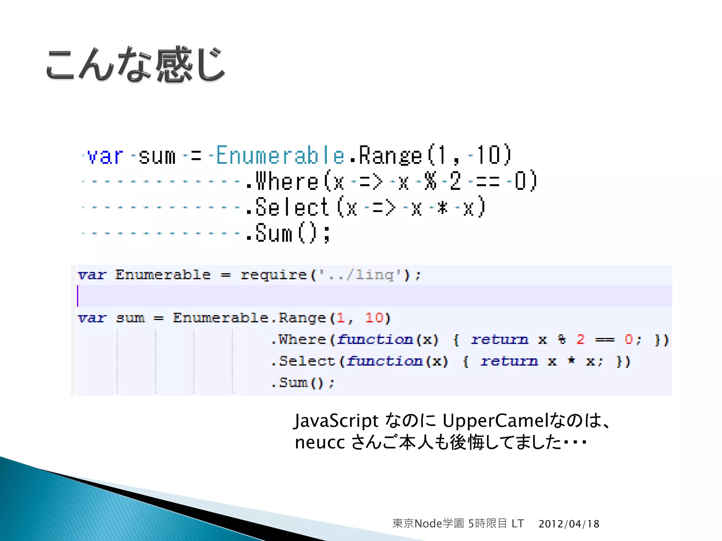This screenshot has width=722, height=541.
Task: Click the footer date 2012/04/18
Action: click(569, 524)
